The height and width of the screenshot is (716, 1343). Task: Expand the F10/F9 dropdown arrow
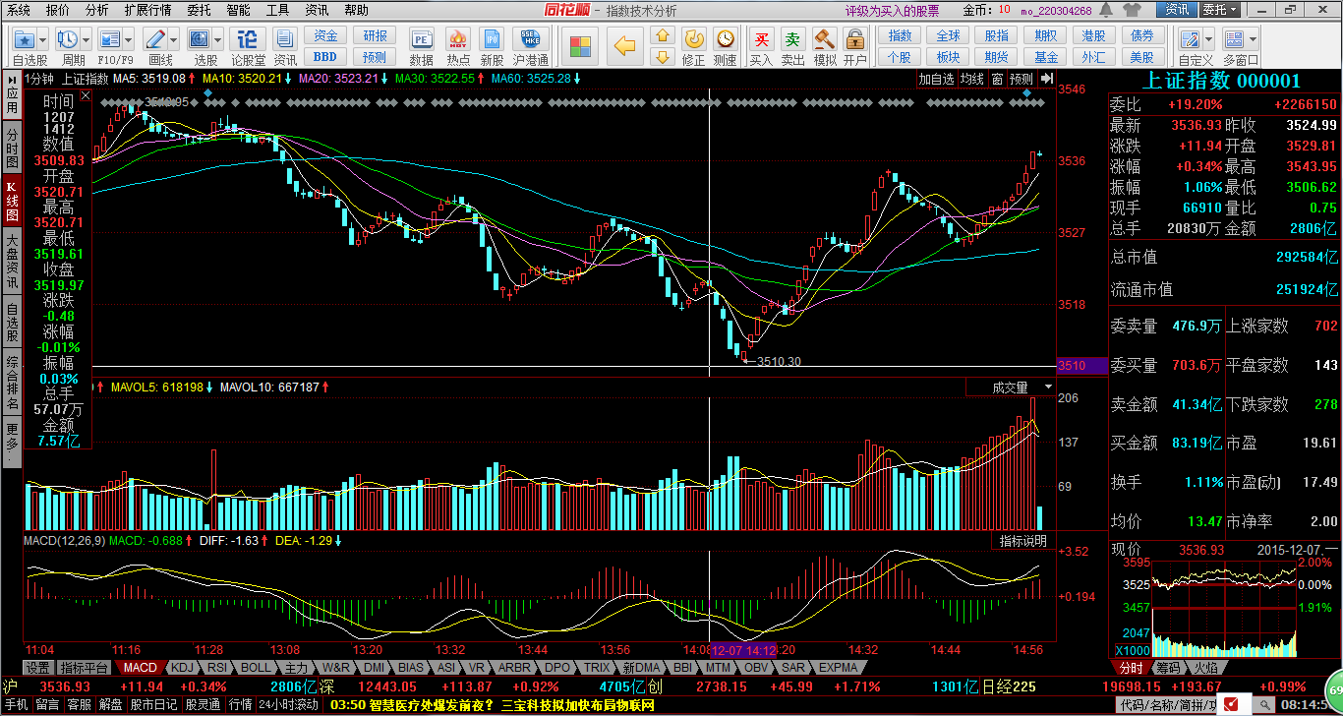pyautogui.click(x=129, y=40)
